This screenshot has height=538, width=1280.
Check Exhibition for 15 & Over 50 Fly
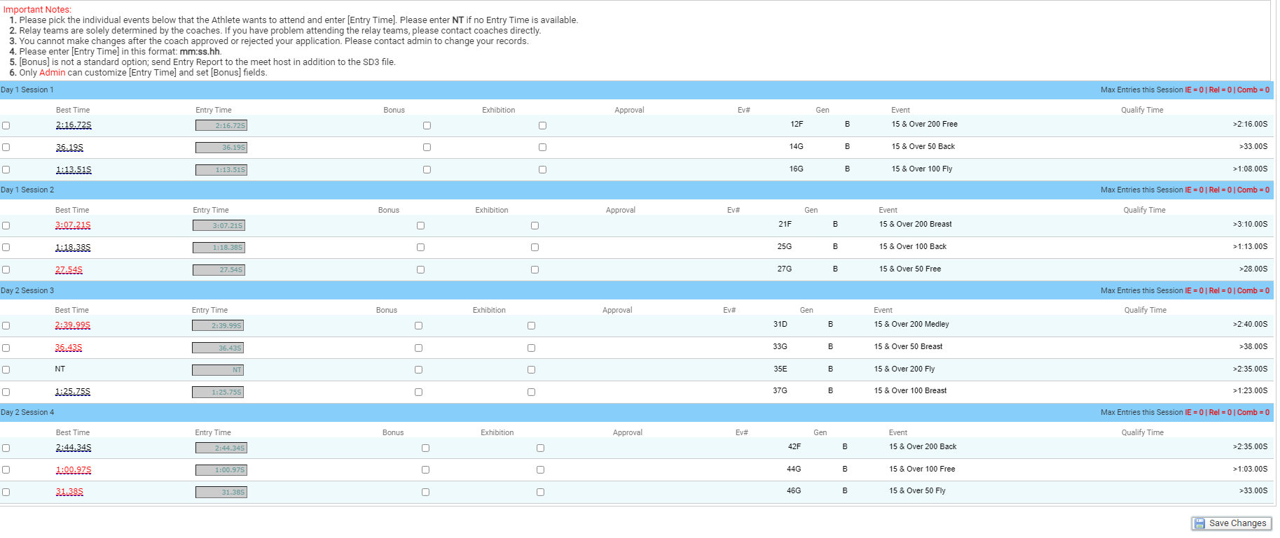coord(540,493)
